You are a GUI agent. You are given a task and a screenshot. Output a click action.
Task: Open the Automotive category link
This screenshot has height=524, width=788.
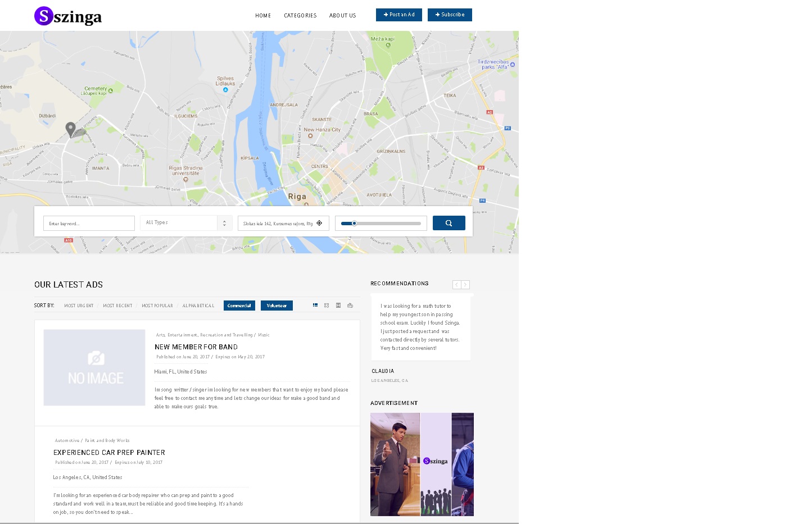(x=67, y=440)
